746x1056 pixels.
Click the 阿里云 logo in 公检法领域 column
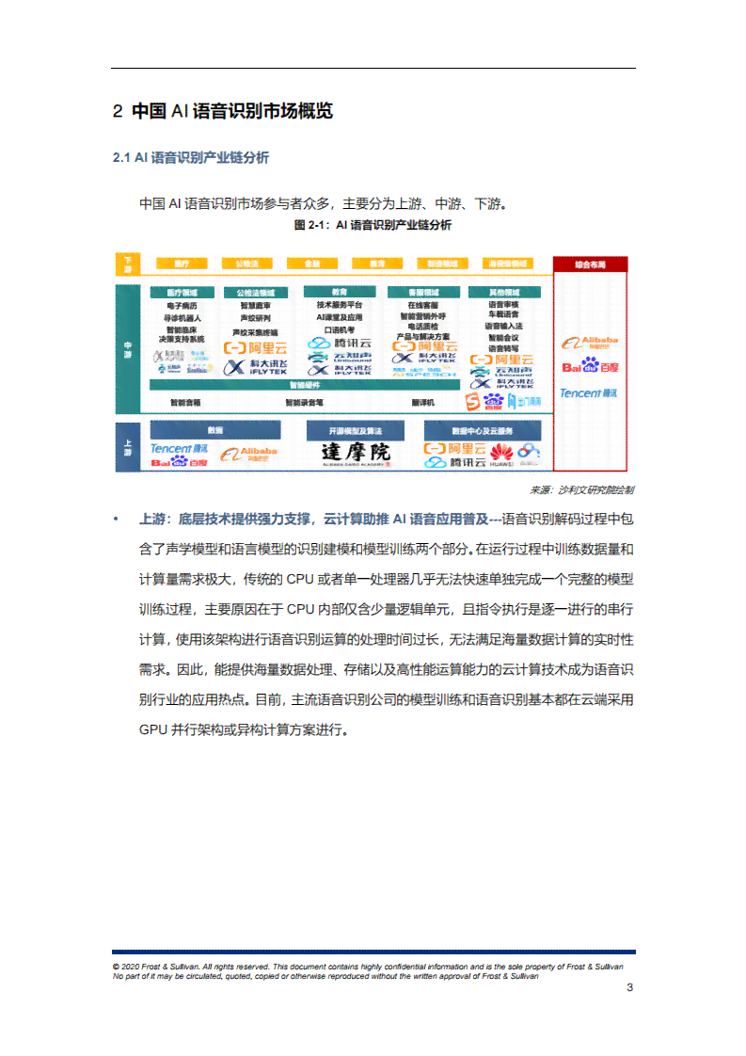pos(255,348)
